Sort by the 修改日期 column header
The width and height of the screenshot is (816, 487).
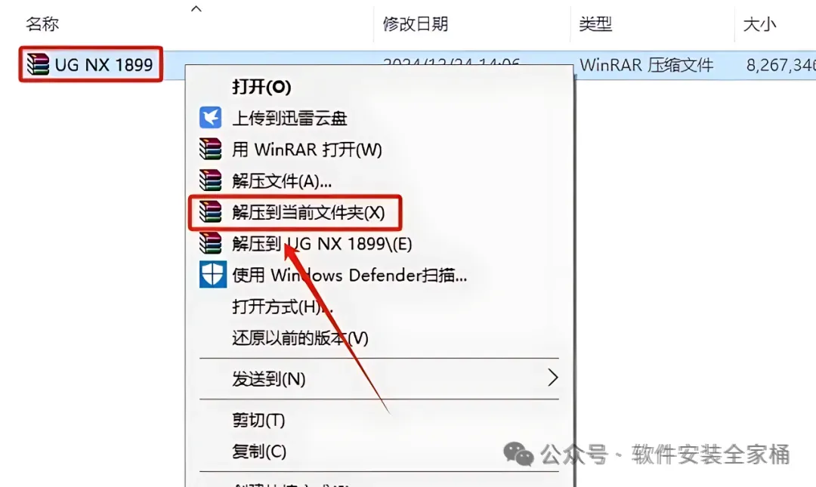[x=416, y=24]
